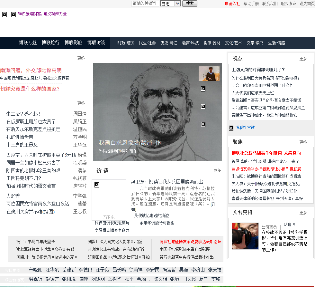Click the broken icon next to 博联社官微
This screenshot has height=287, width=315.
point(231,128)
